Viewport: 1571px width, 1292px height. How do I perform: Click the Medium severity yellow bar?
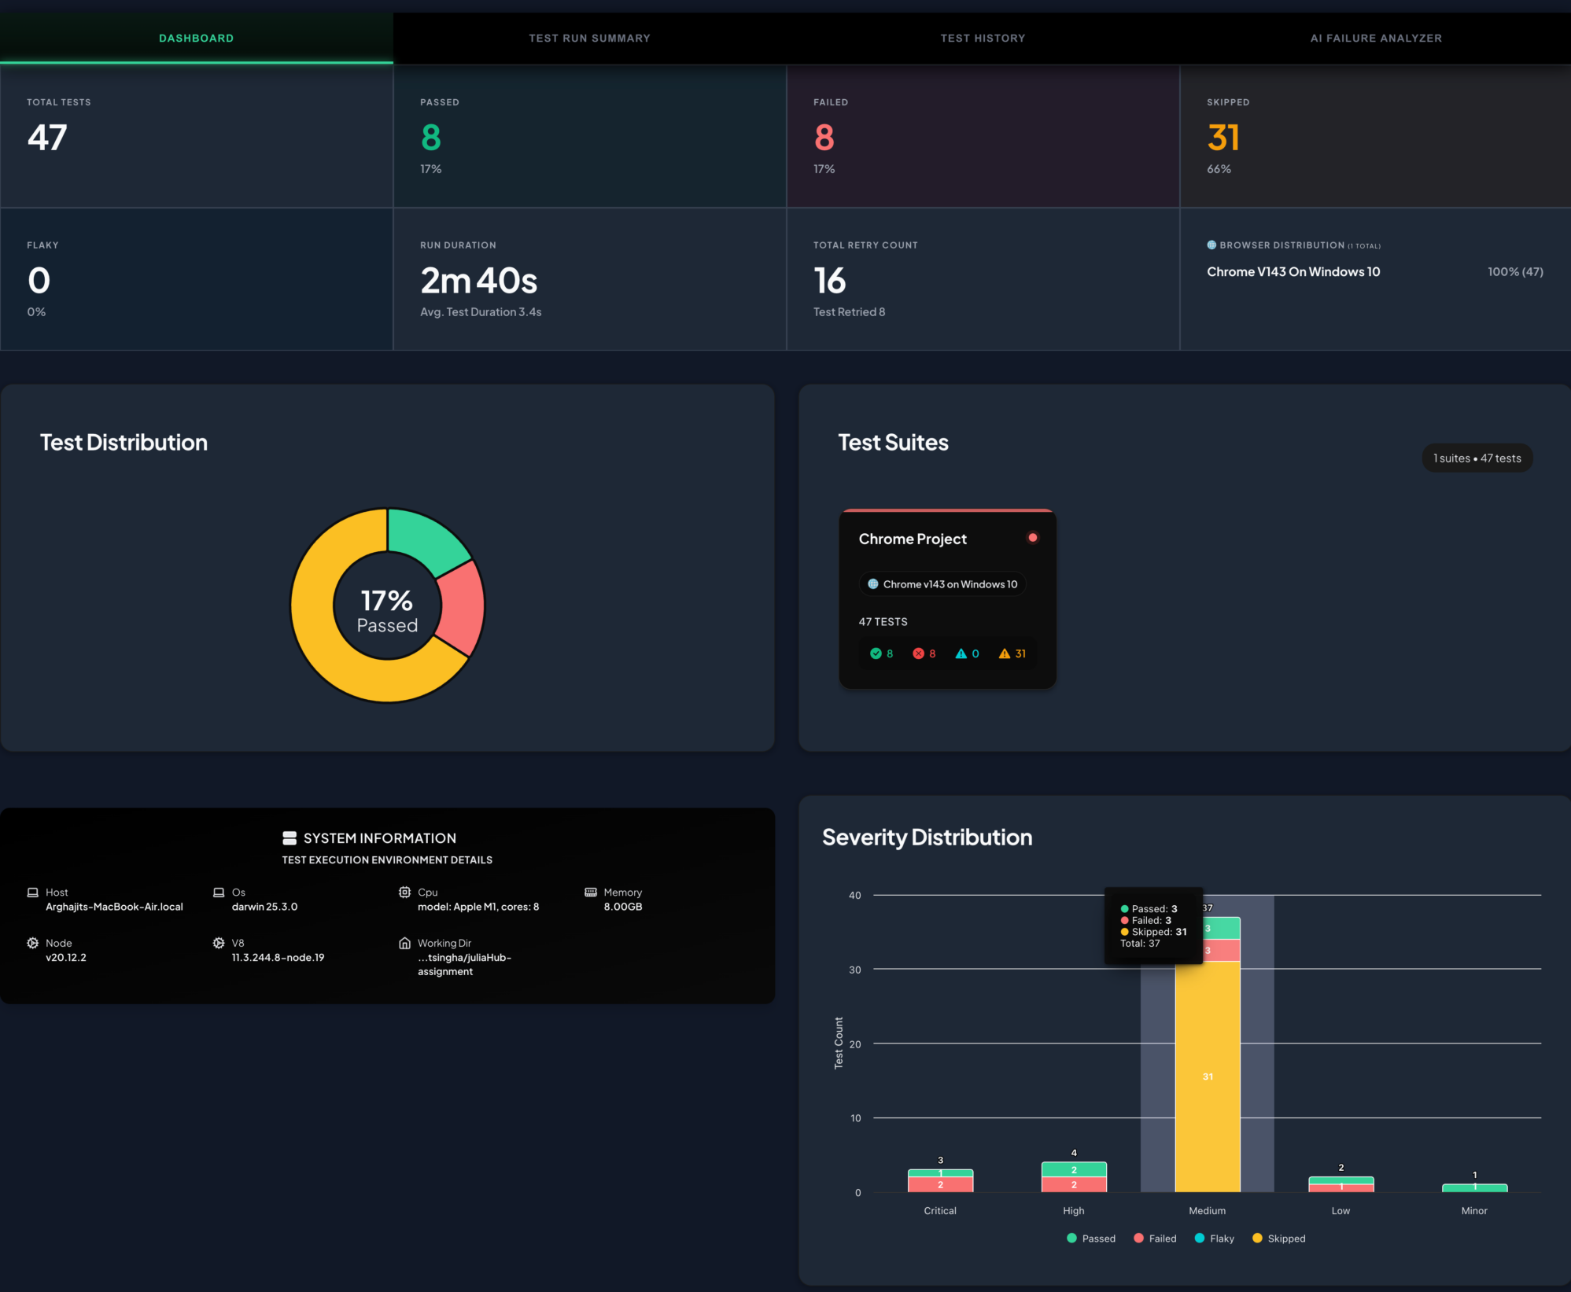pyautogui.click(x=1207, y=1077)
